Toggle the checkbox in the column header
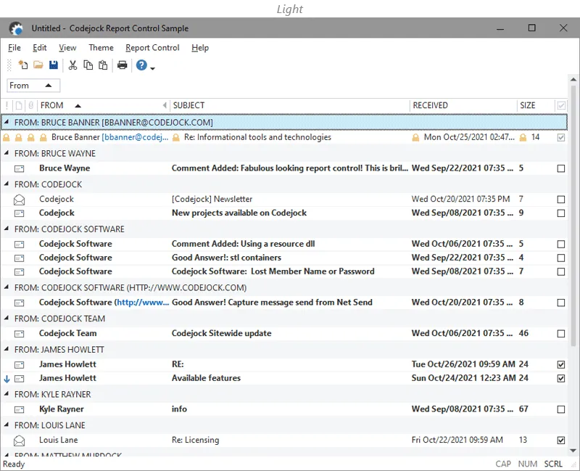 (x=560, y=105)
